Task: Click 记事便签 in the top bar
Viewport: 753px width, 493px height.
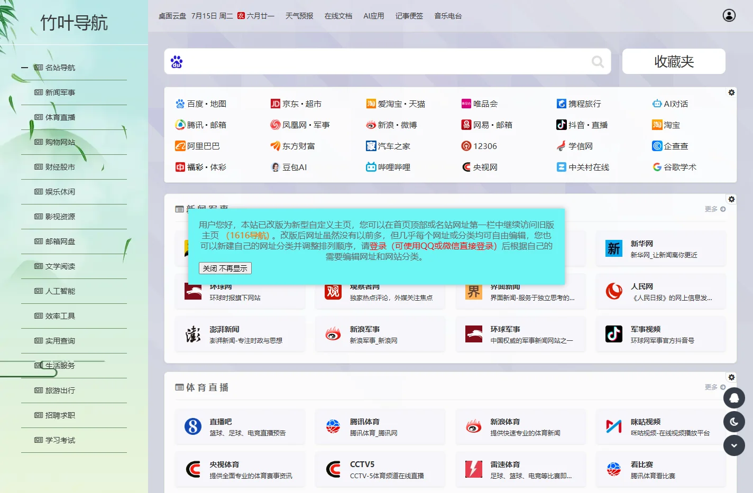Action: coord(409,16)
